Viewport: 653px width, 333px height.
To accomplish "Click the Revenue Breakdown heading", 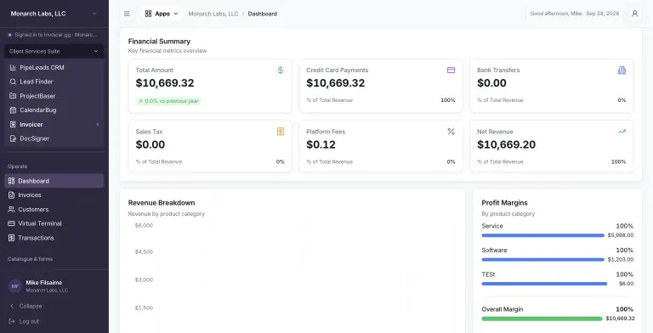I will (x=162, y=203).
